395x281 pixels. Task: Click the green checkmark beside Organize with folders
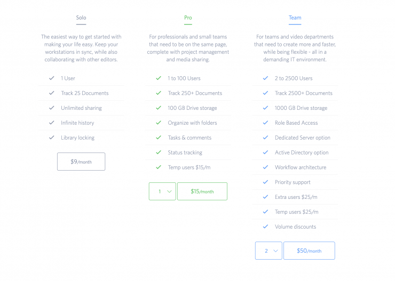[159, 123]
